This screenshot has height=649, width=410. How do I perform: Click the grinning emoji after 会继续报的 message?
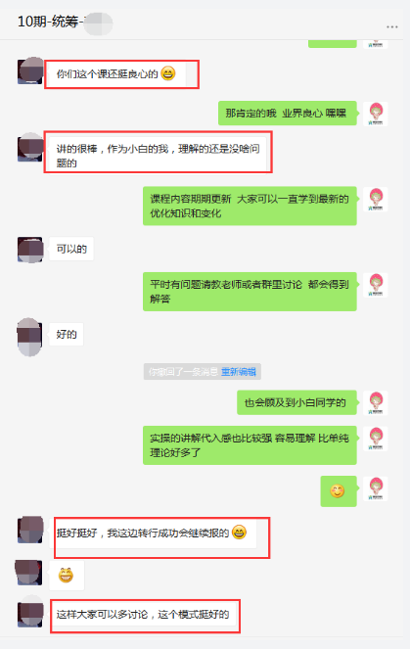coord(239,533)
